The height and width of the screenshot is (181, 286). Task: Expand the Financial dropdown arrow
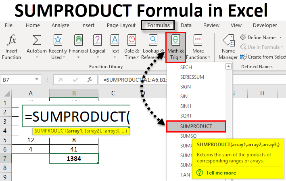[x=78, y=57]
